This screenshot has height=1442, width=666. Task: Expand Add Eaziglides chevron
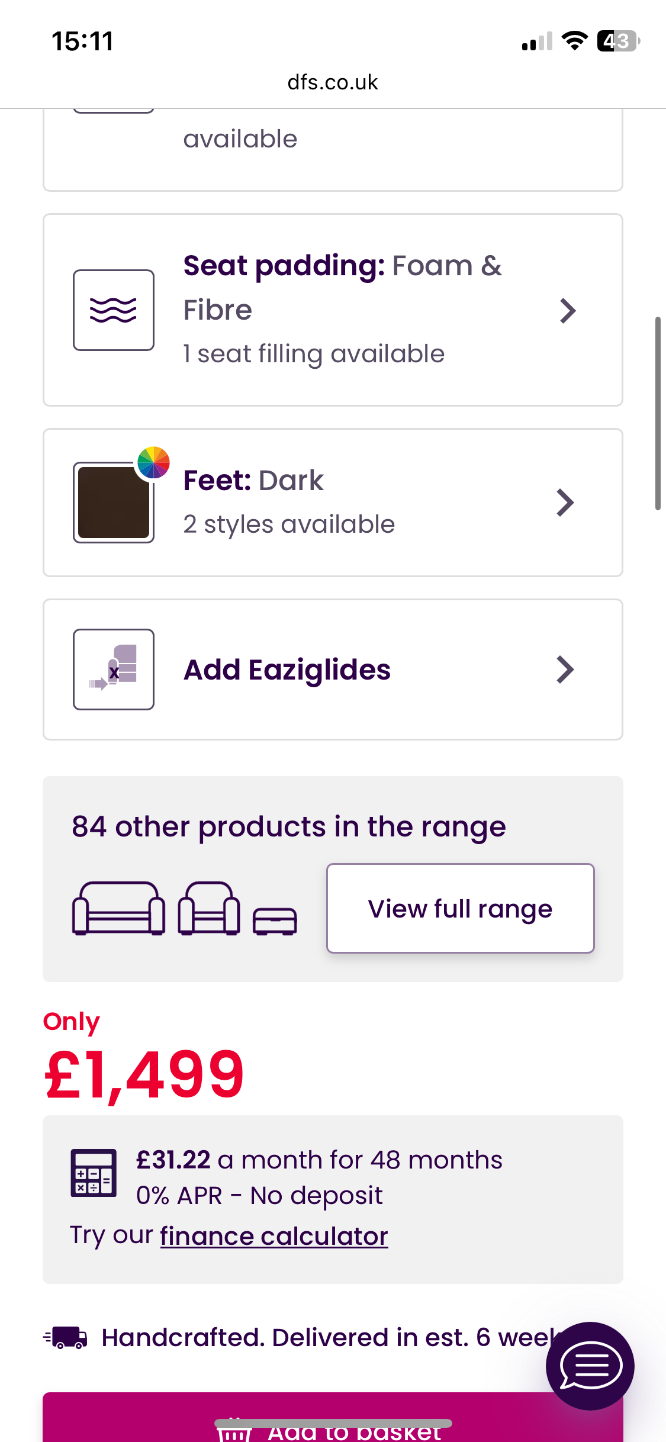565,669
